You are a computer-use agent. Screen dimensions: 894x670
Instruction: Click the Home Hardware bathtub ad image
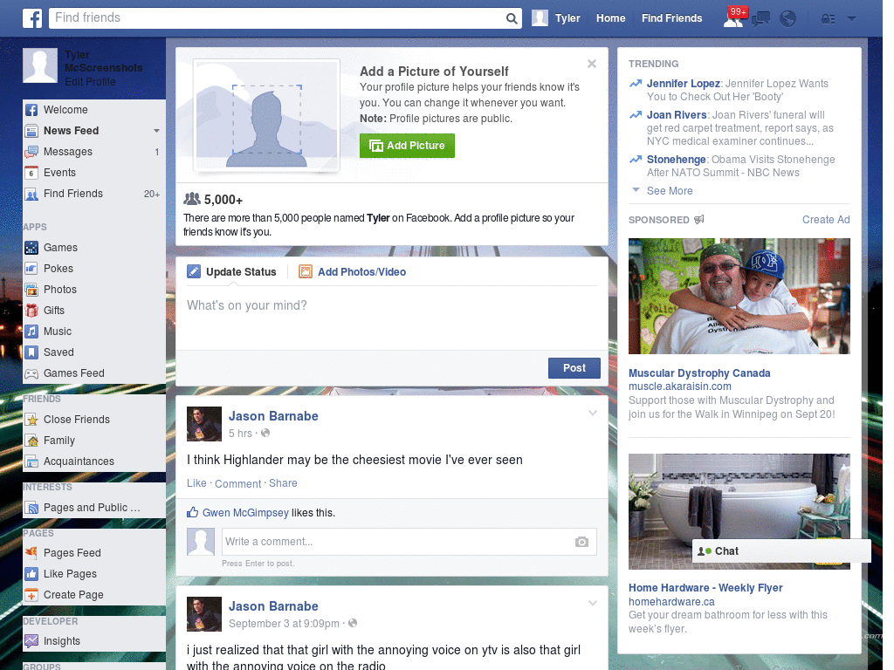pos(739,511)
